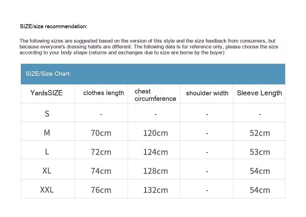Click the SIZE/size recommendation heading text

pyautogui.click(x=54, y=26)
